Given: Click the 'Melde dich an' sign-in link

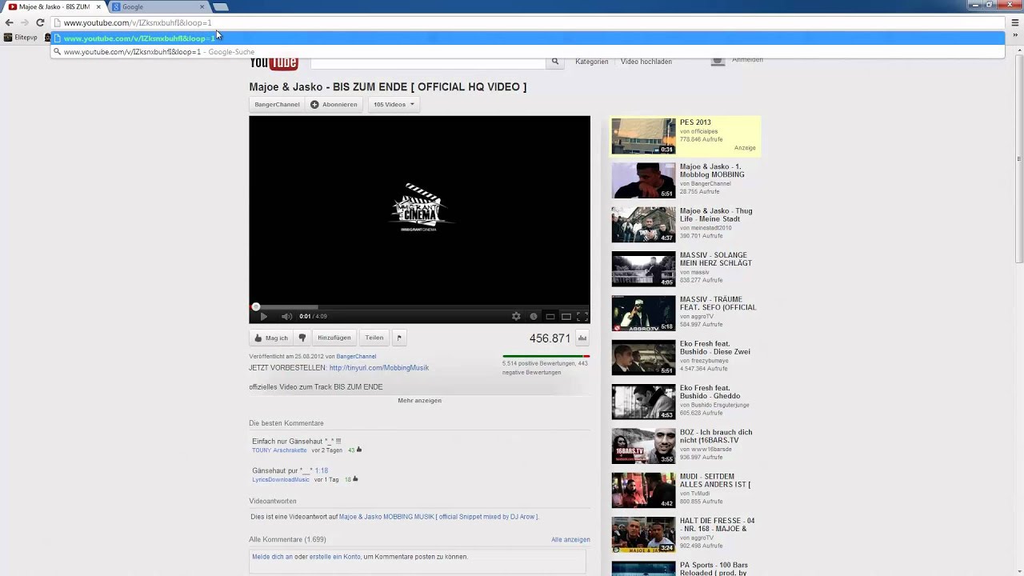Looking at the screenshot, I should point(272,557).
